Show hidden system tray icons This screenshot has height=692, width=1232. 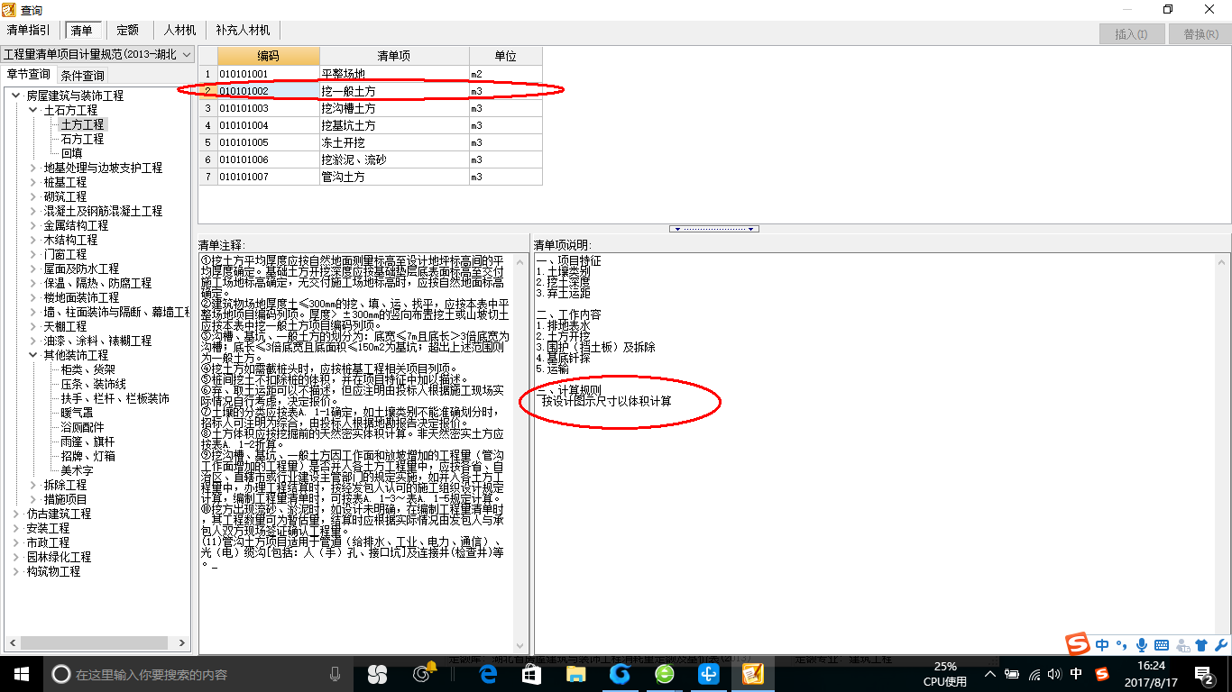990,674
